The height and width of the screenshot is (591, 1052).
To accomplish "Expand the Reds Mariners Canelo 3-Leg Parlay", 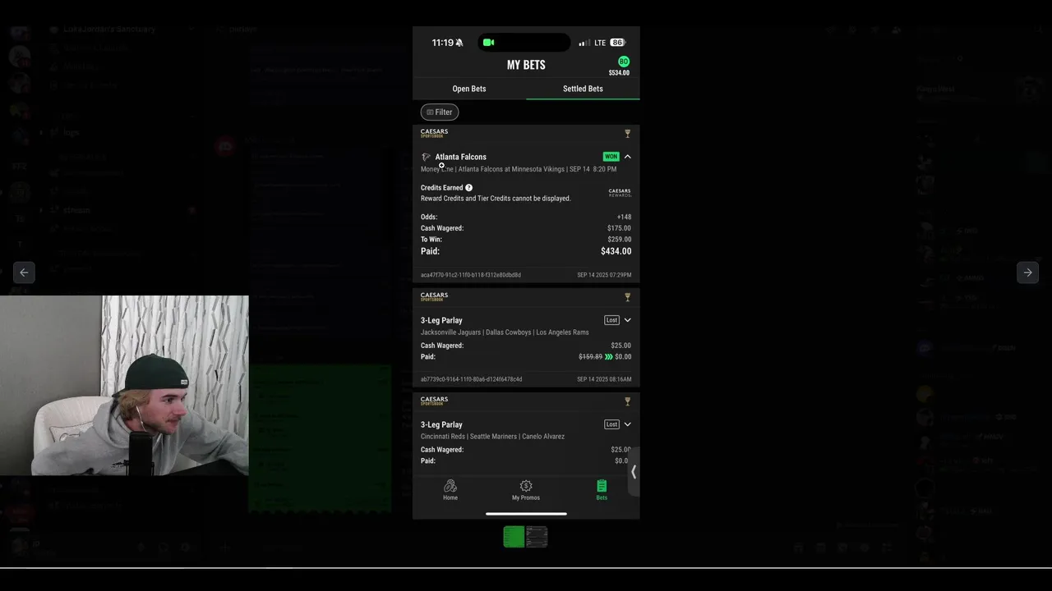I will 627,424.
